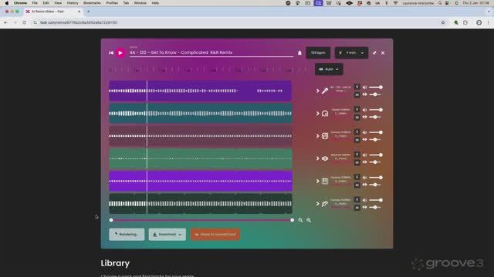Click the piano track pan slider
This screenshot has height=277, width=494.
[376, 185]
